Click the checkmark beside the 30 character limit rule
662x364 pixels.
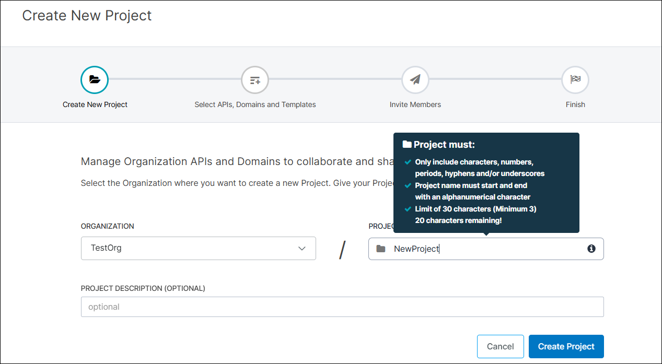click(407, 209)
